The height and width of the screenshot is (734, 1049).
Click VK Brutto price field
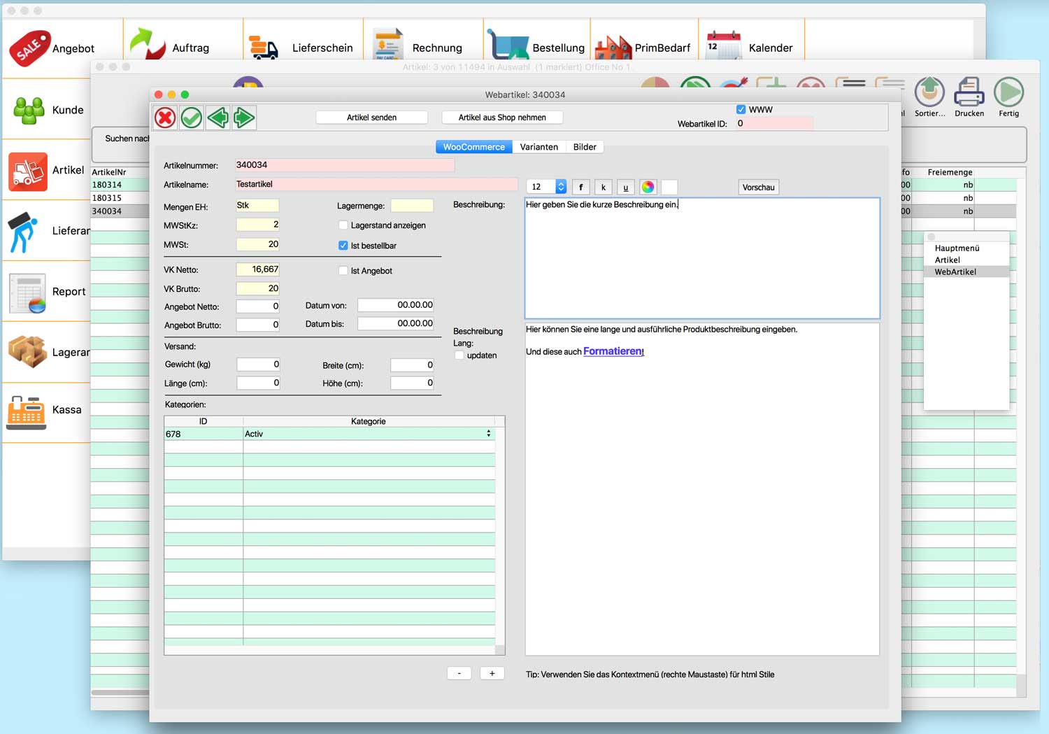(x=257, y=288)
